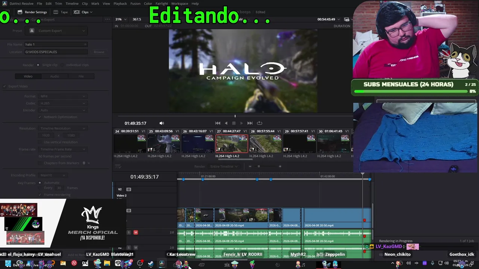This screenshot has width=479, height=269.
Task: Open the File menu
Action: (39, 3)
